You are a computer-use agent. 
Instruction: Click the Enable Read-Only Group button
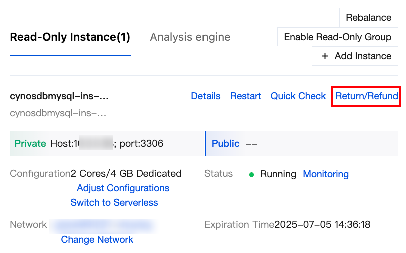[x=337, y=37]
